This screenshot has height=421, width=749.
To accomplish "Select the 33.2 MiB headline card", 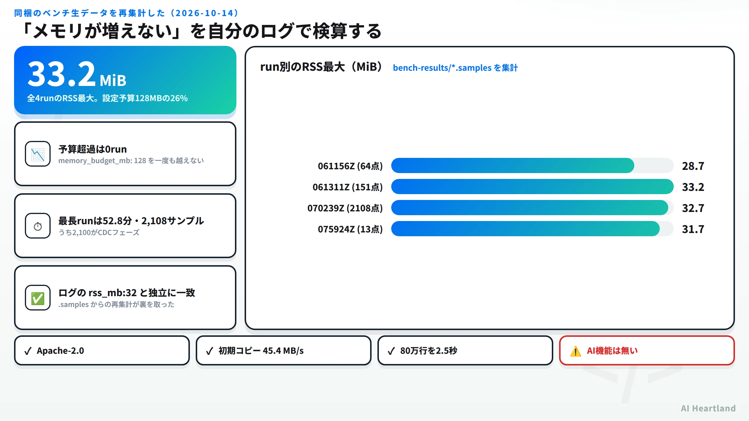I will [125, 80].
